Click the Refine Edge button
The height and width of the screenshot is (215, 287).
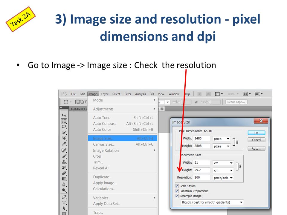[x=236, y=102]
